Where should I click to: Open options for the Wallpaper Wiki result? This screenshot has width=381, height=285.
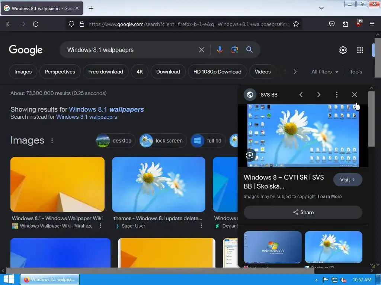coord(100,226)
